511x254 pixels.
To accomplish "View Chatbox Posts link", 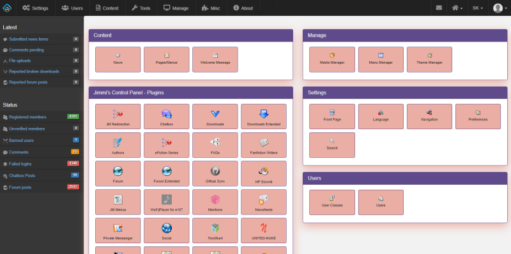I will point(22,176).
